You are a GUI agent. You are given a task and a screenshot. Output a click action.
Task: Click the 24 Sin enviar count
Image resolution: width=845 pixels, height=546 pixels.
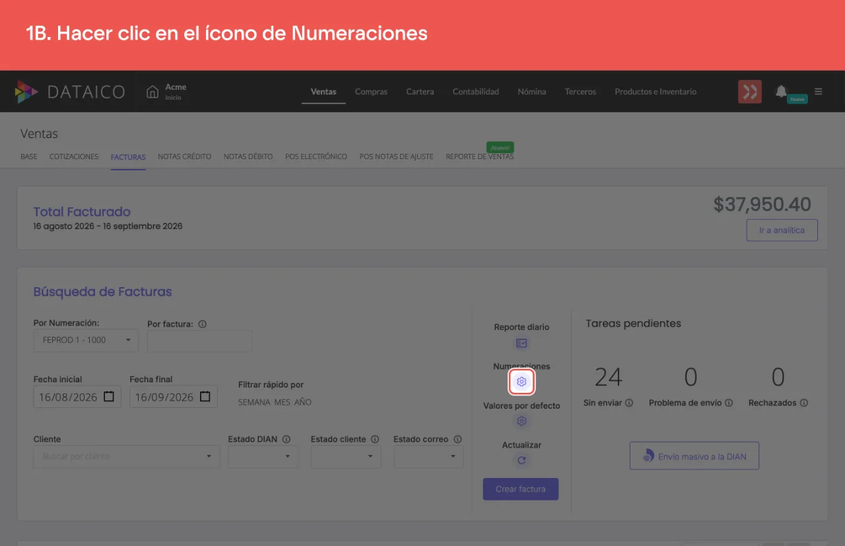(x=608, y=377)
